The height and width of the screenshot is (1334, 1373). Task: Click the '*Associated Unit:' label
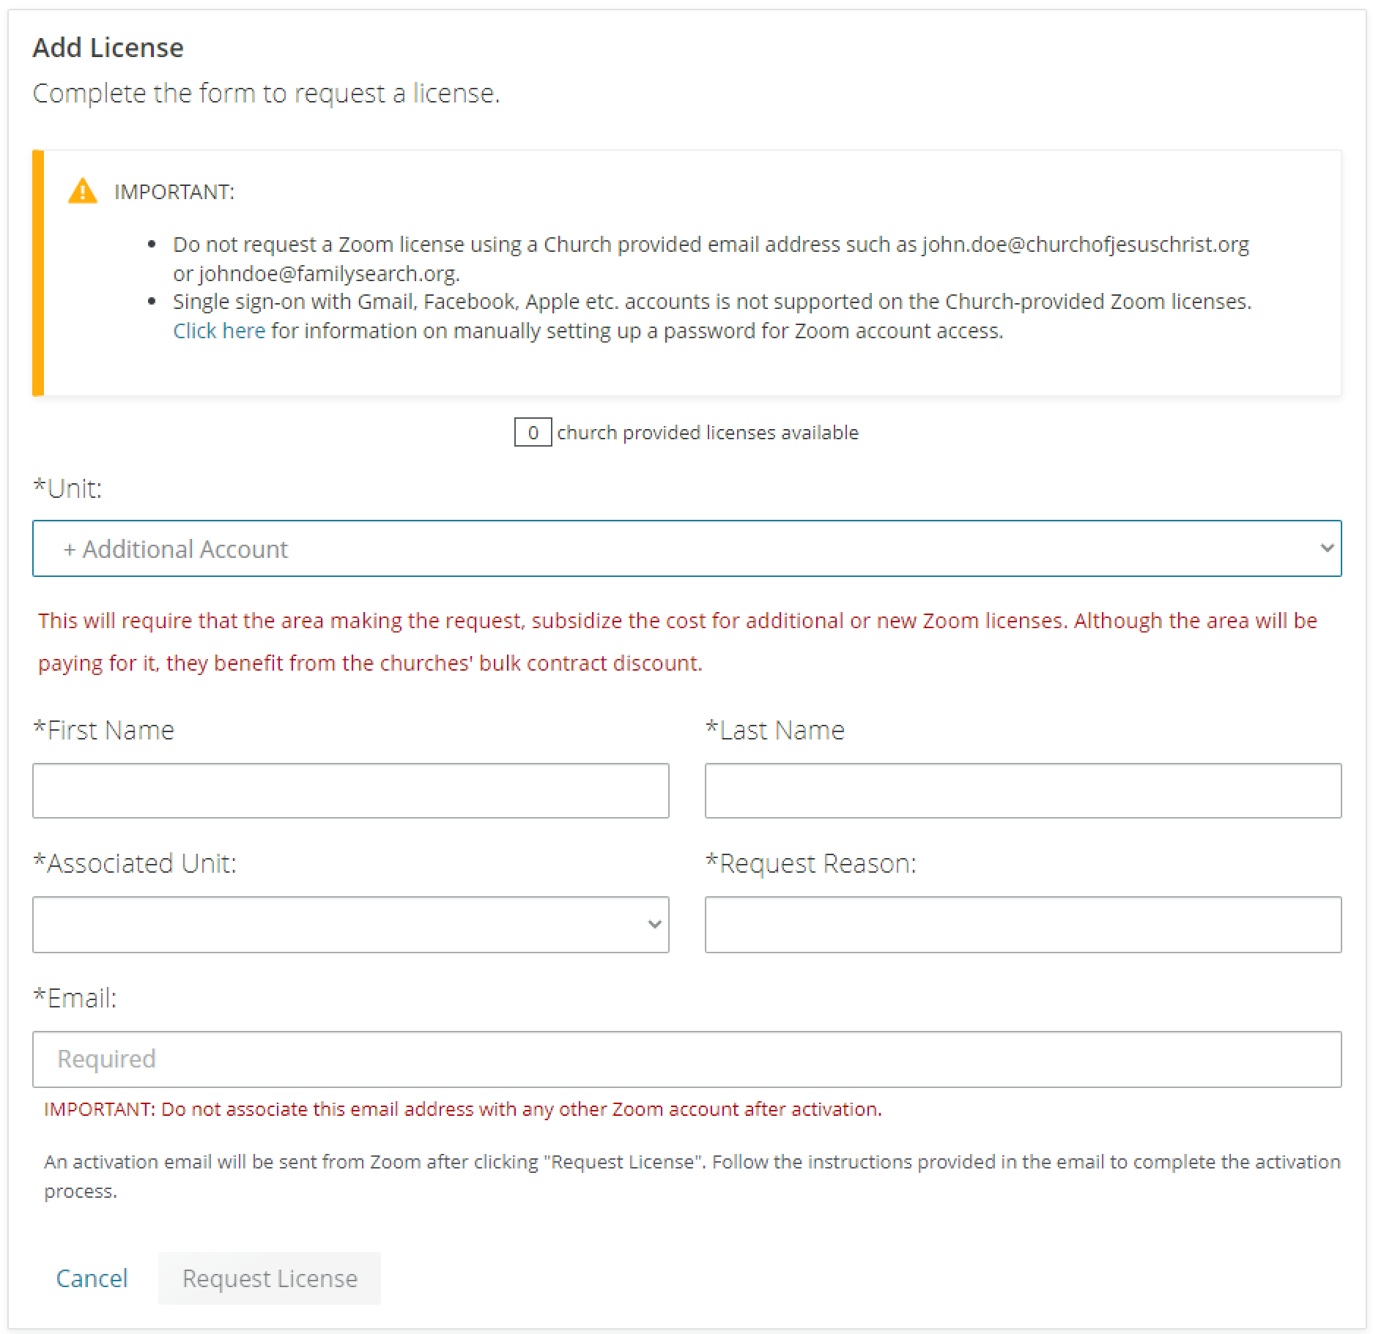pos(135,863)
